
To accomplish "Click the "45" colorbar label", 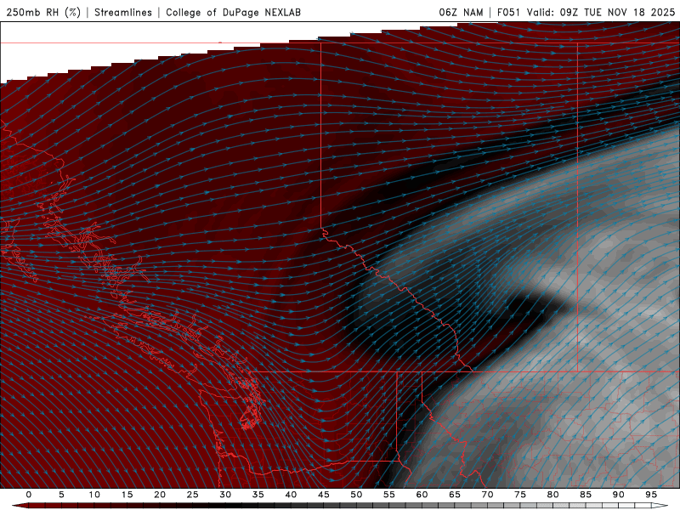I will tap(324, 495).
